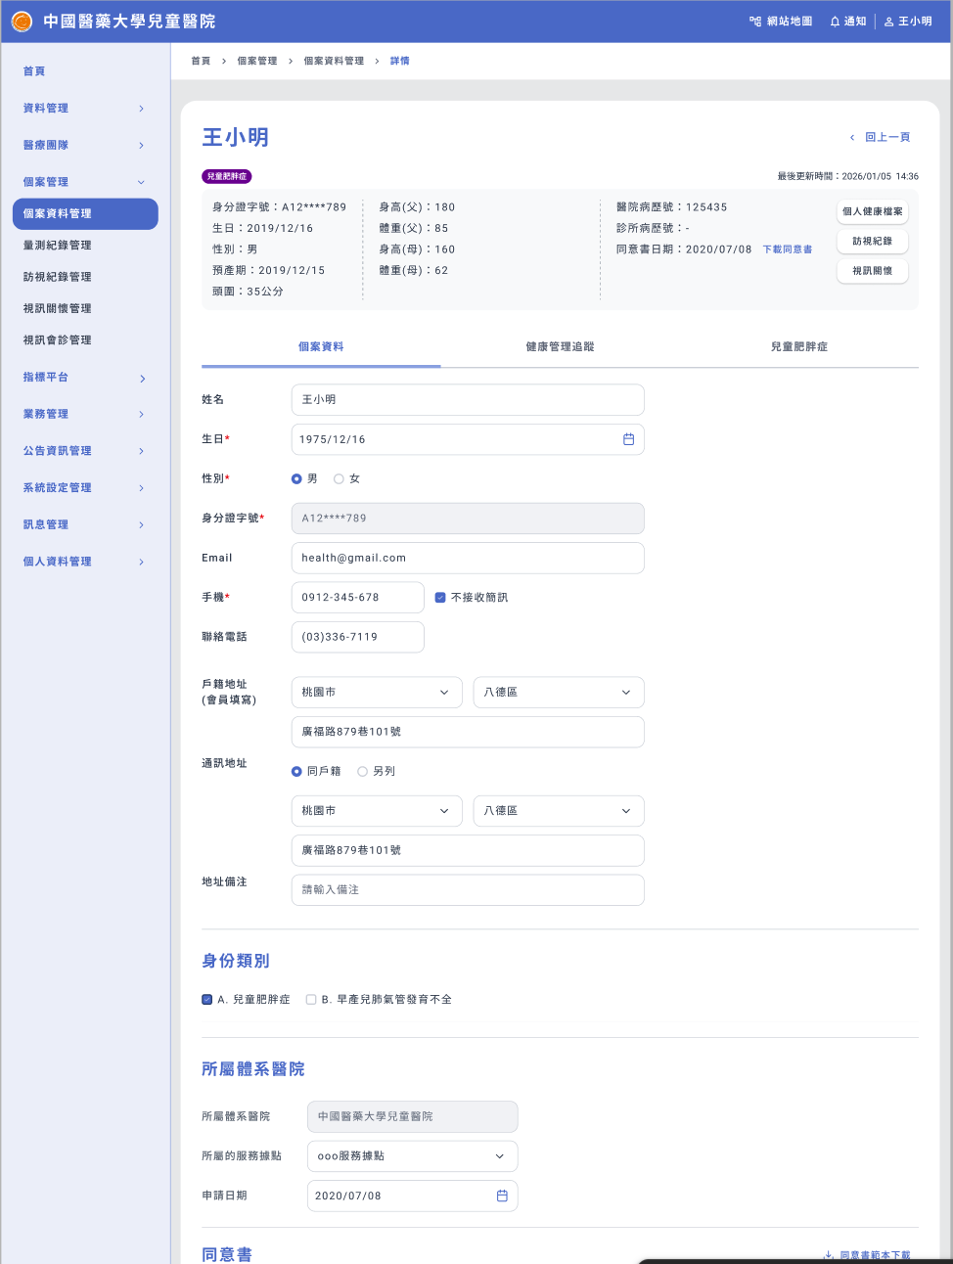Switch to the 健康管理追蹤 tab
Image resolution: width=953 pixels, height=1264 pixels.
point(560,347)
